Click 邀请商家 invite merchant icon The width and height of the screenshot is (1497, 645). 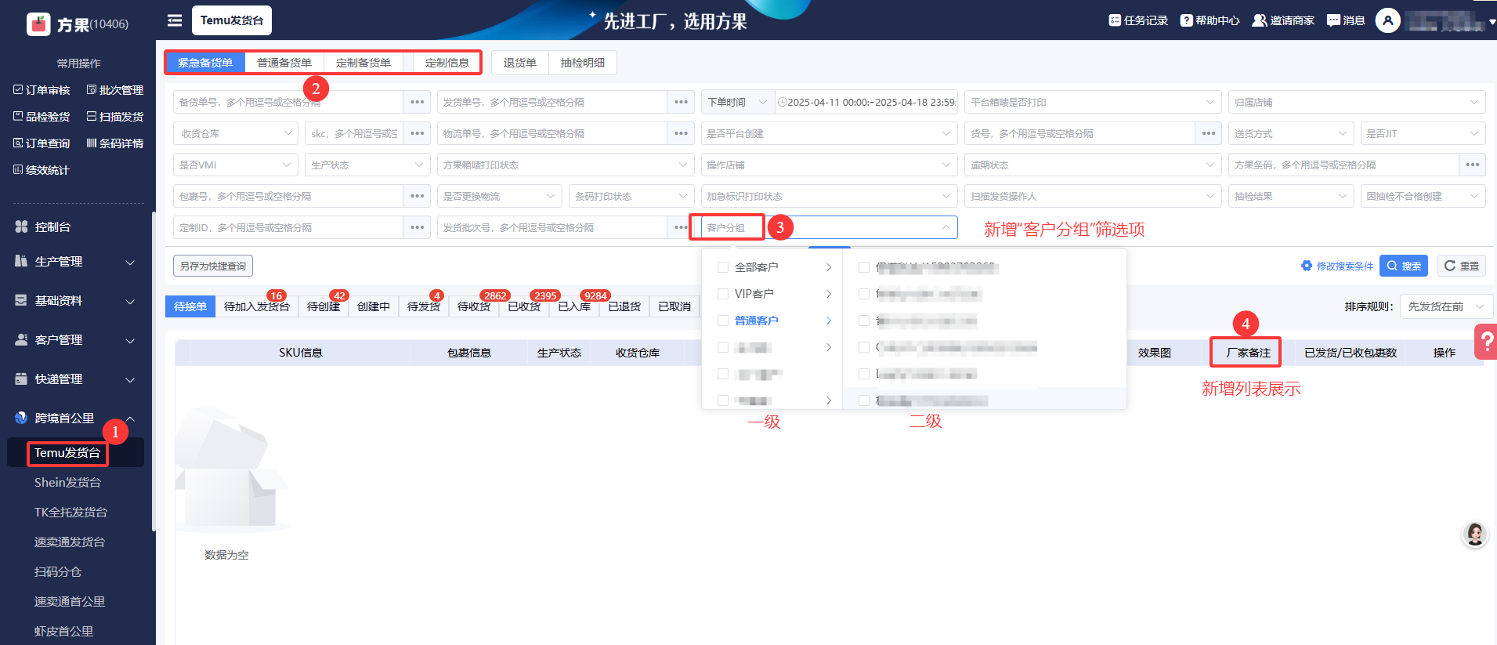coord(1260,20)
